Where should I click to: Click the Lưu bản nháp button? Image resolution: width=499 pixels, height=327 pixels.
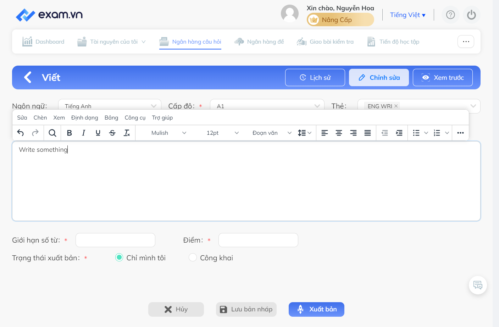point(246,309)
